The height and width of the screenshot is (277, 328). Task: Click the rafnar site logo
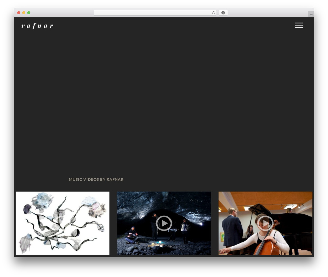[37, 26]
